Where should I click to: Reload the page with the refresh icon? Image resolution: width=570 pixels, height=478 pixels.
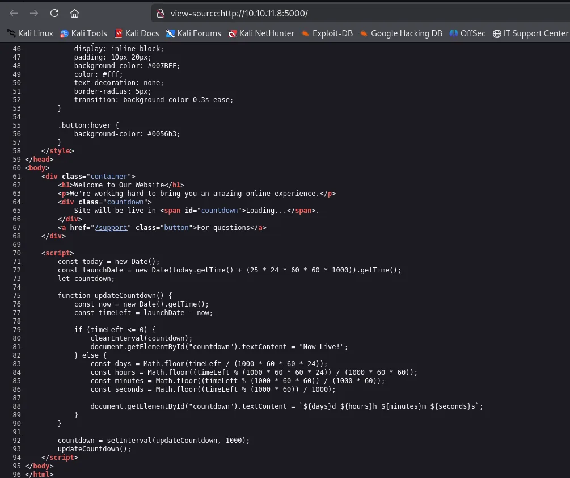tap(54, 14)
